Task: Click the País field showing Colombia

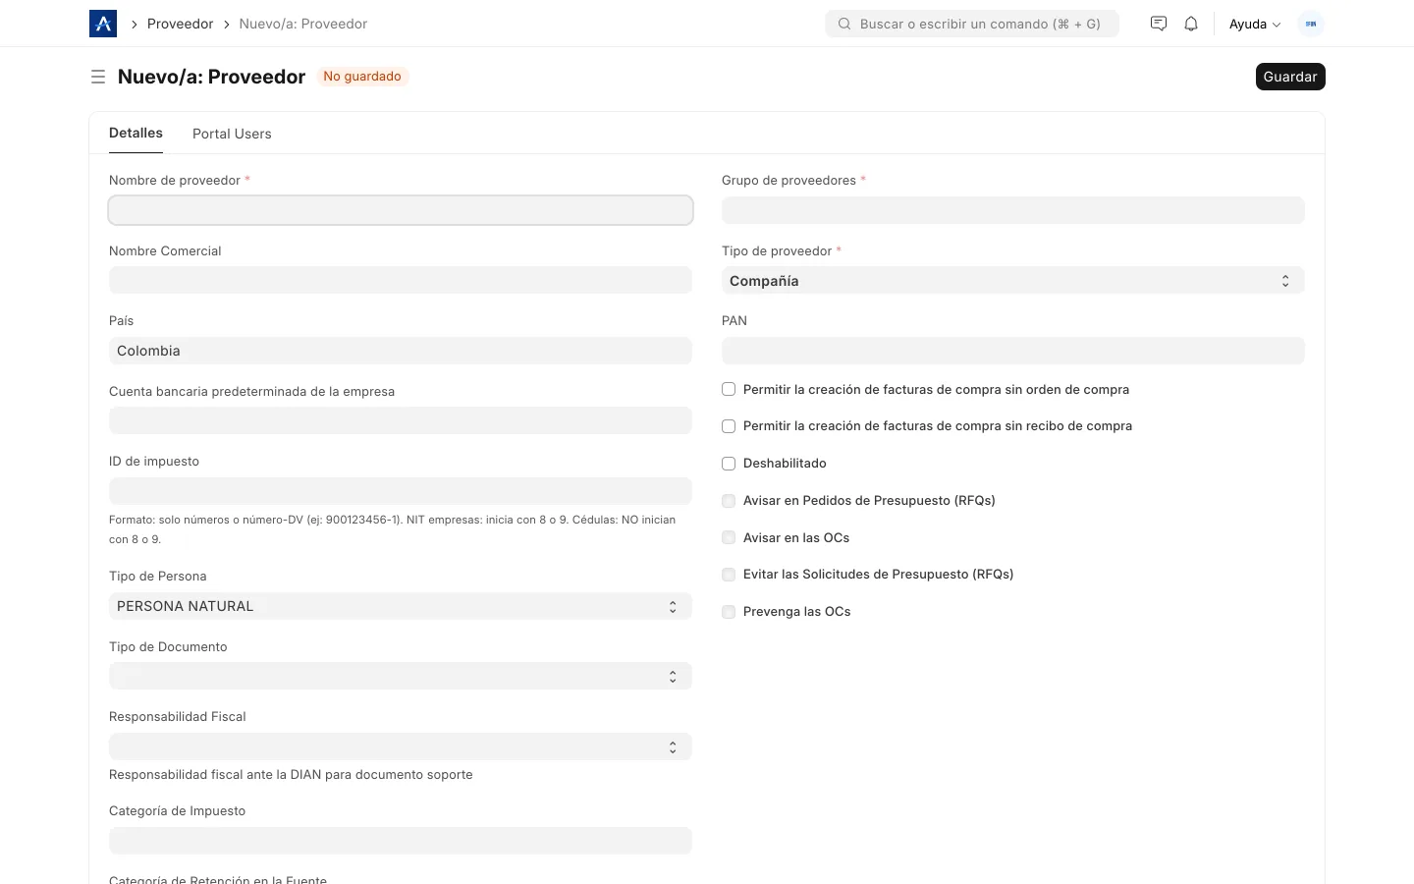Action: click(401, 351)
